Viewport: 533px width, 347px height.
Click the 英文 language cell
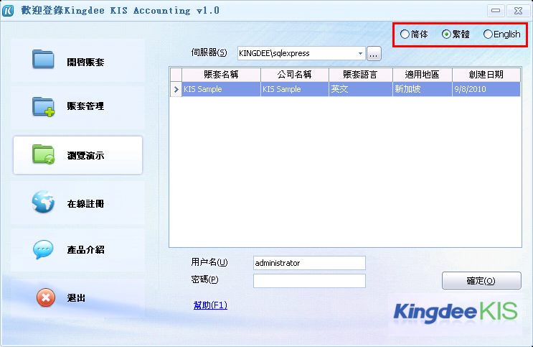361,89
